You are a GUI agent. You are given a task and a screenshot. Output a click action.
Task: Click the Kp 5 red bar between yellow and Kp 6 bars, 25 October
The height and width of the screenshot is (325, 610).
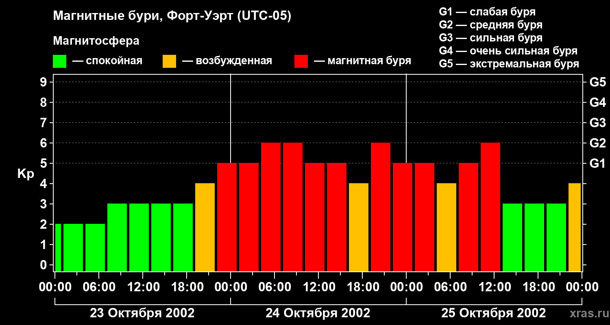point(468,217)
